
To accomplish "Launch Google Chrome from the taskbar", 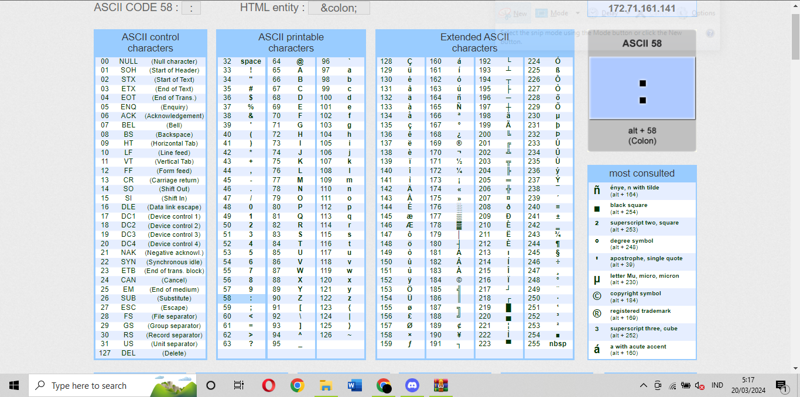I will (298, 385).
